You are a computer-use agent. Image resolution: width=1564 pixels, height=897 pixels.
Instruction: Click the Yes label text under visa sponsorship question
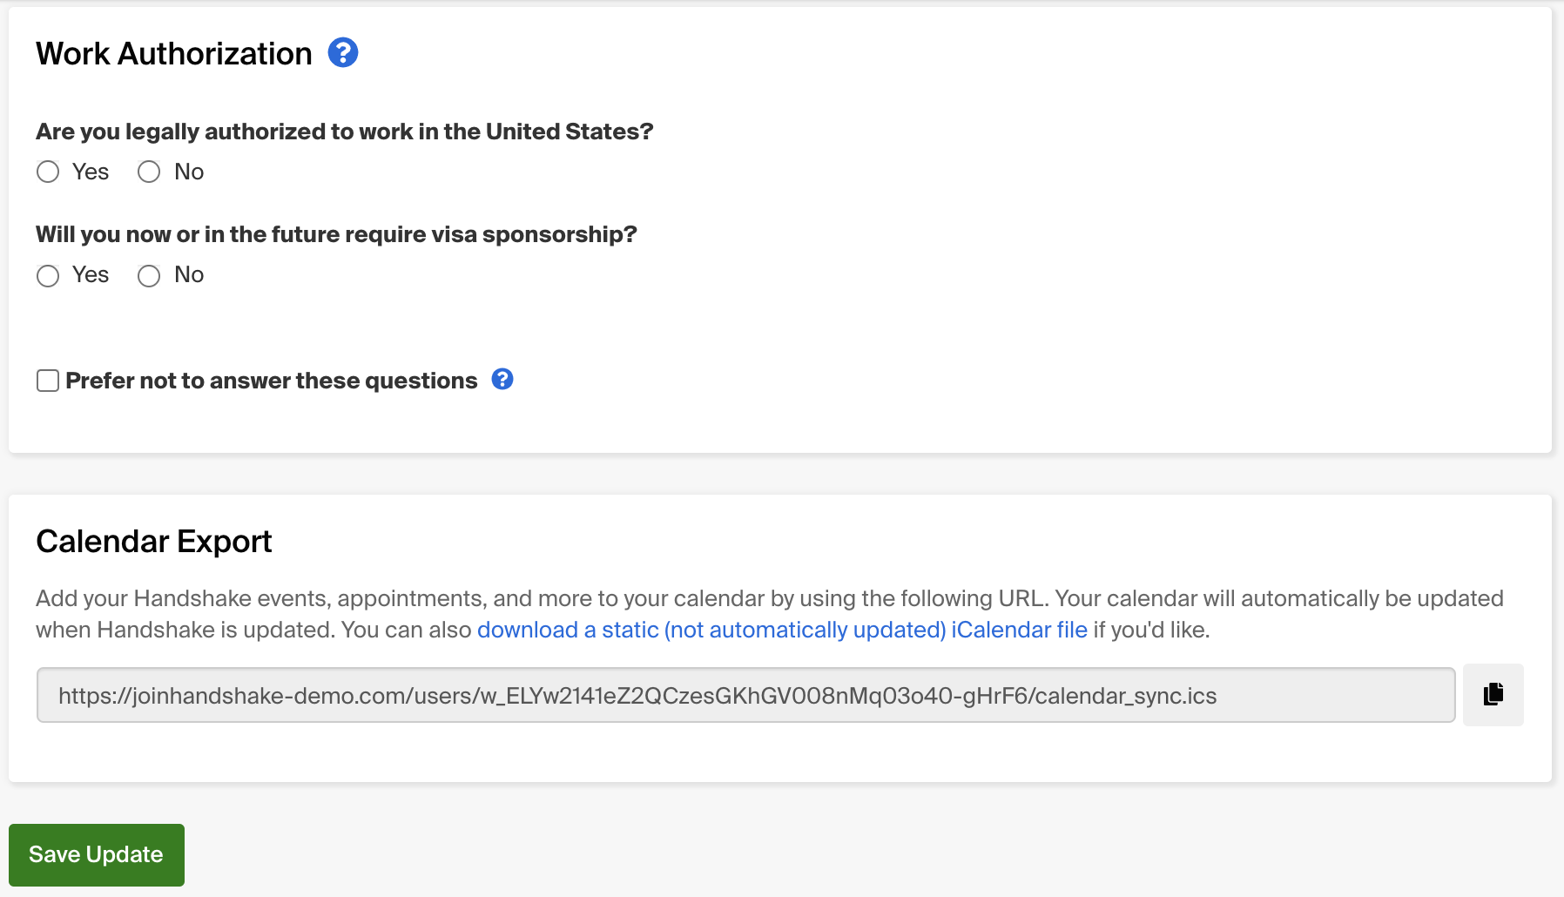tap(91, 274)
